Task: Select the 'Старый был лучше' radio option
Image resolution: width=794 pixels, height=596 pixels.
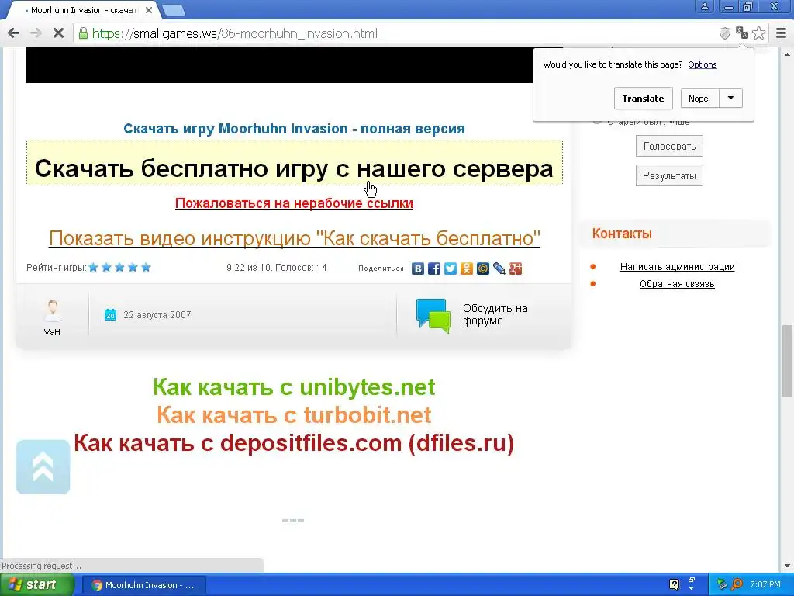Action: click(x=597, y=121)
